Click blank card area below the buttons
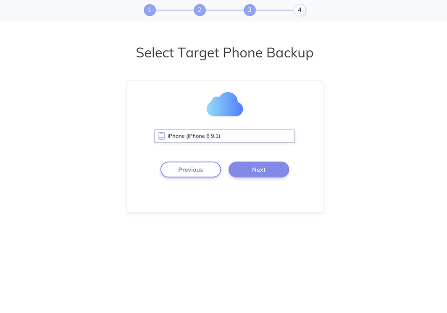The height and width of the screenshot is (313, 447). [225, 195]
